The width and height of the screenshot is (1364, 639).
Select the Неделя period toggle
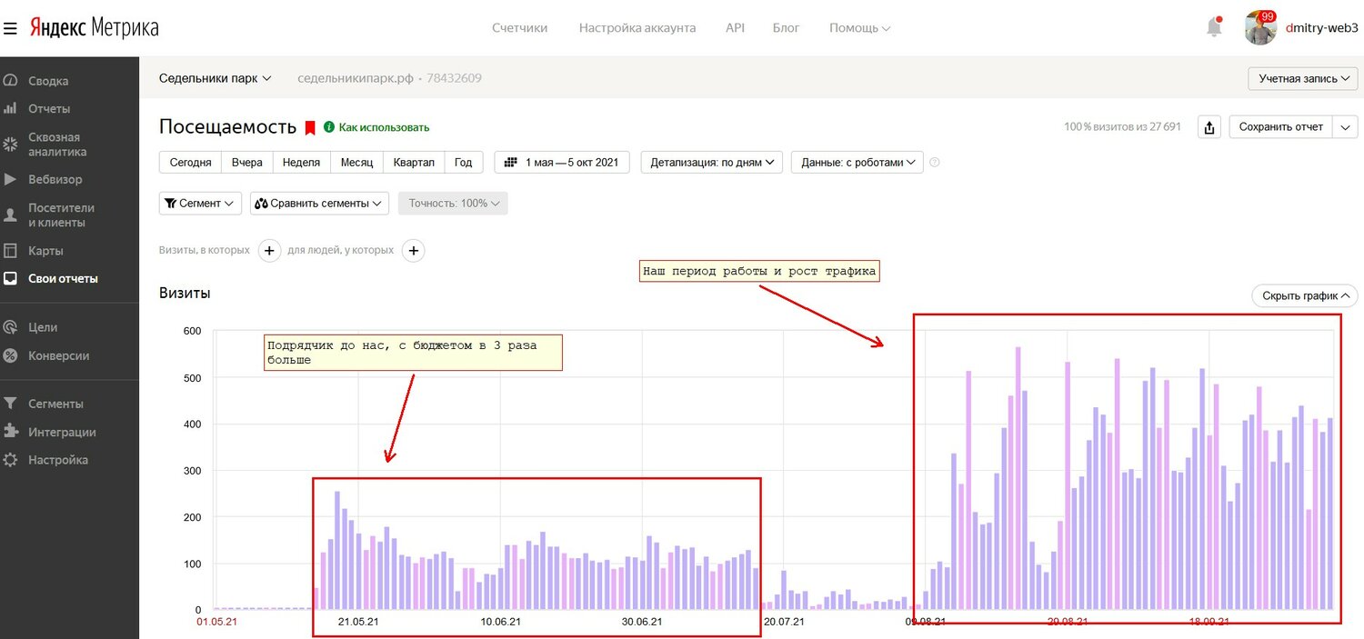(x=301, y=163)
